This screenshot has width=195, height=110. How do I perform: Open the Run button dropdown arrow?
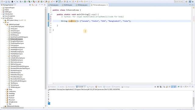[x=27, y=2]
